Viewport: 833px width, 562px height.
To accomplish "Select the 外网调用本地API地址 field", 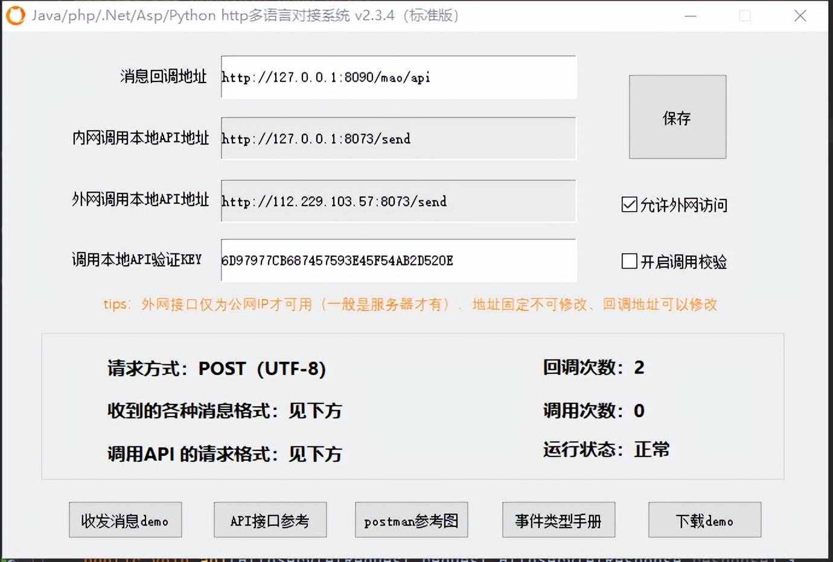I will coord(398,201).
